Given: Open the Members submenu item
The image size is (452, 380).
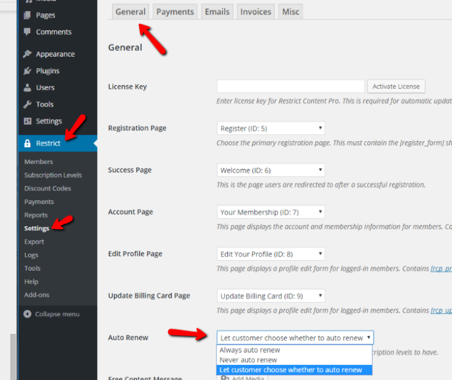Looking at the screenshot, I should pos(39,162).
